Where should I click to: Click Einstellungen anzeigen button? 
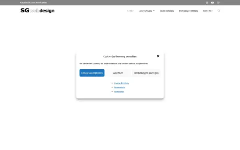click(146, 73)
